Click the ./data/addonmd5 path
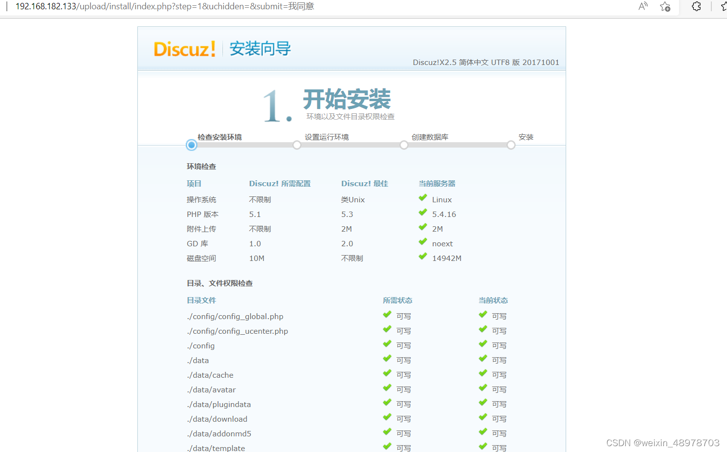727x452 pixels. pos(219,434)
